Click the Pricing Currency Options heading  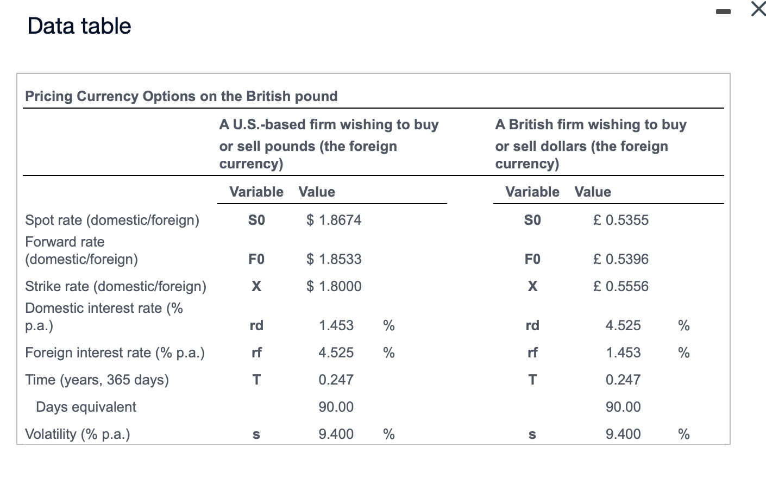coord(181,96)
